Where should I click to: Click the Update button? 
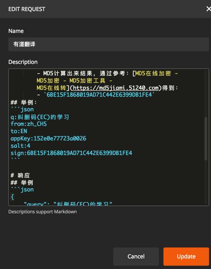186,256
